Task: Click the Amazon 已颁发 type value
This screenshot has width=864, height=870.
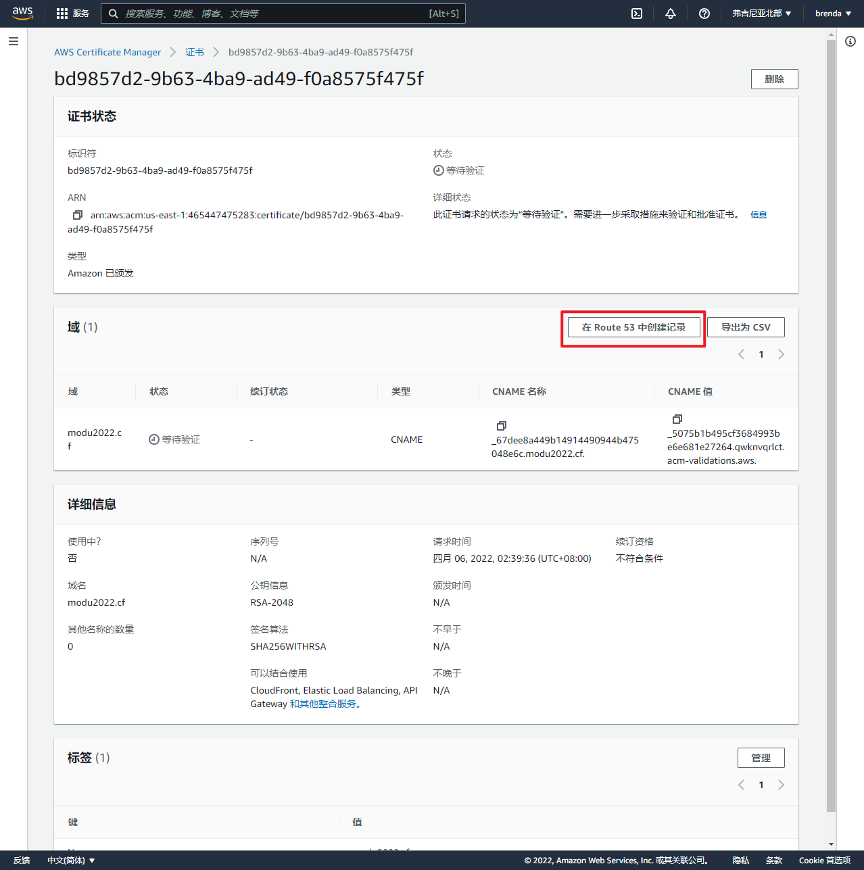Action: coord(101,273)
